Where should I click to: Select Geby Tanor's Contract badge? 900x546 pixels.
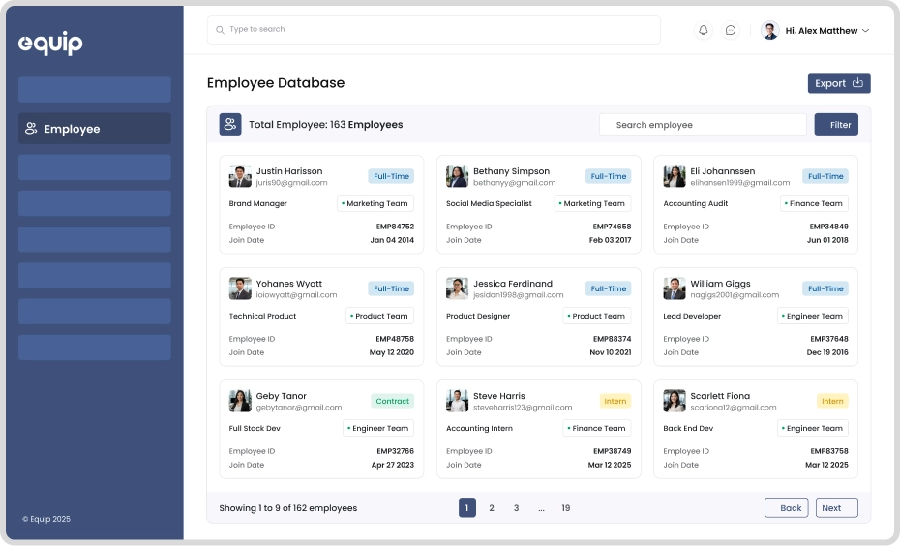(392, 401)
